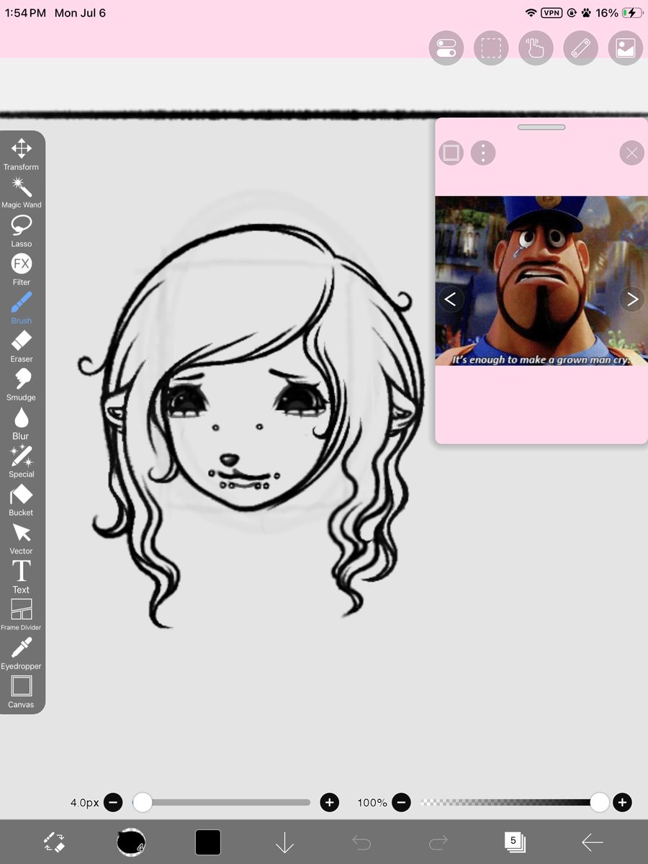Screen dimensions: 648x864
Task: Select the Eyedropper tool
Action: [x=21, y=654]
